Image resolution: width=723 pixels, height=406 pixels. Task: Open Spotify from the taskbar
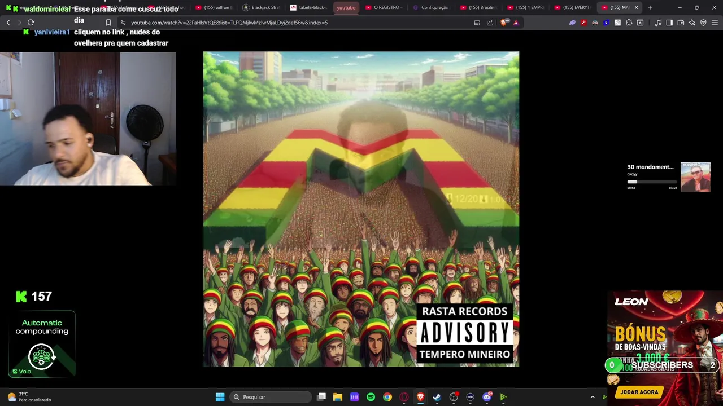point(371,397)
